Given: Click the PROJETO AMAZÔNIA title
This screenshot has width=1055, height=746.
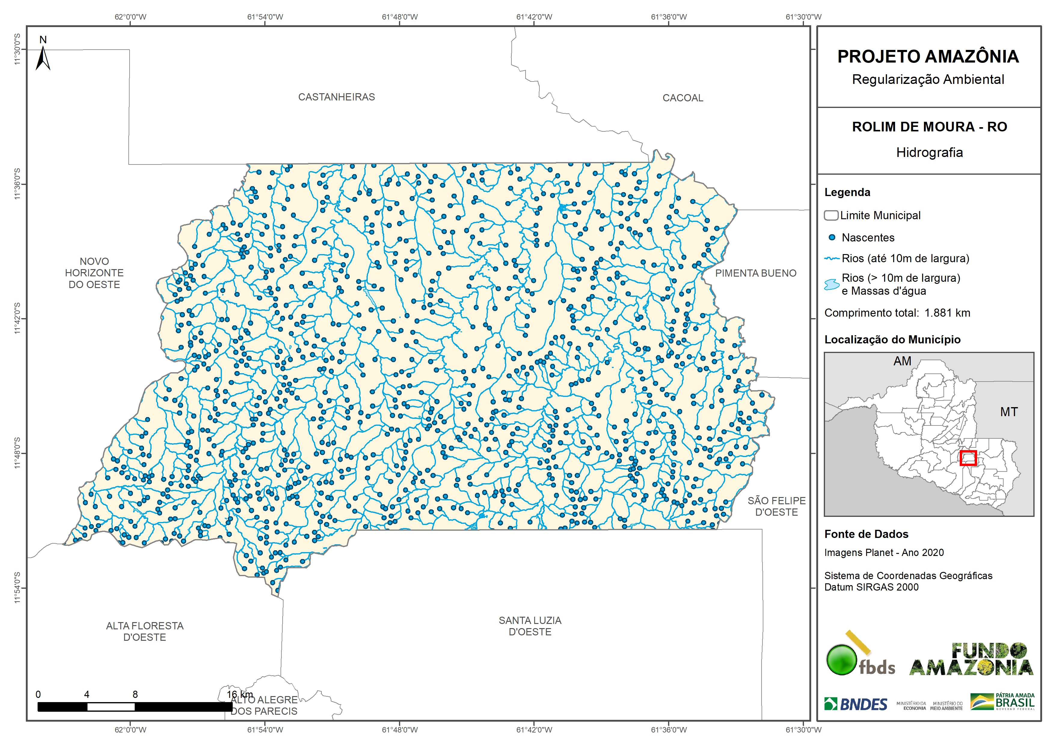Looking at the screenshot, I should click(928, 57).
